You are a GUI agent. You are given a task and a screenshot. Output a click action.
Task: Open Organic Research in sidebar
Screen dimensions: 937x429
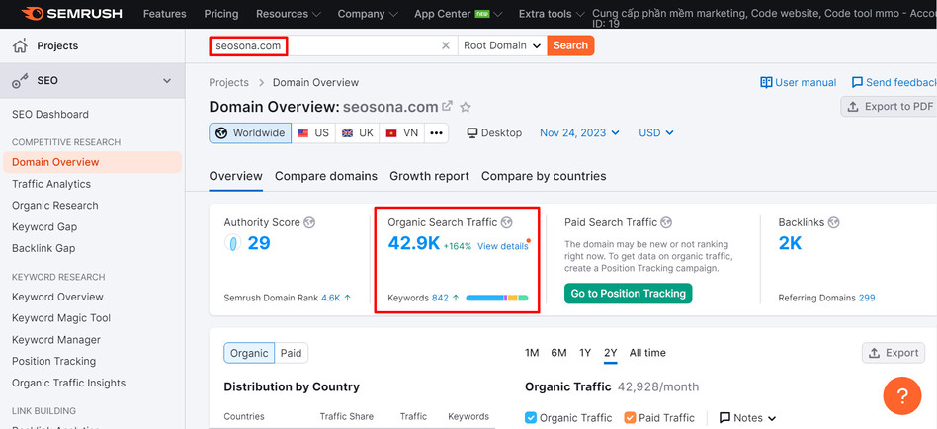point(55,205)
